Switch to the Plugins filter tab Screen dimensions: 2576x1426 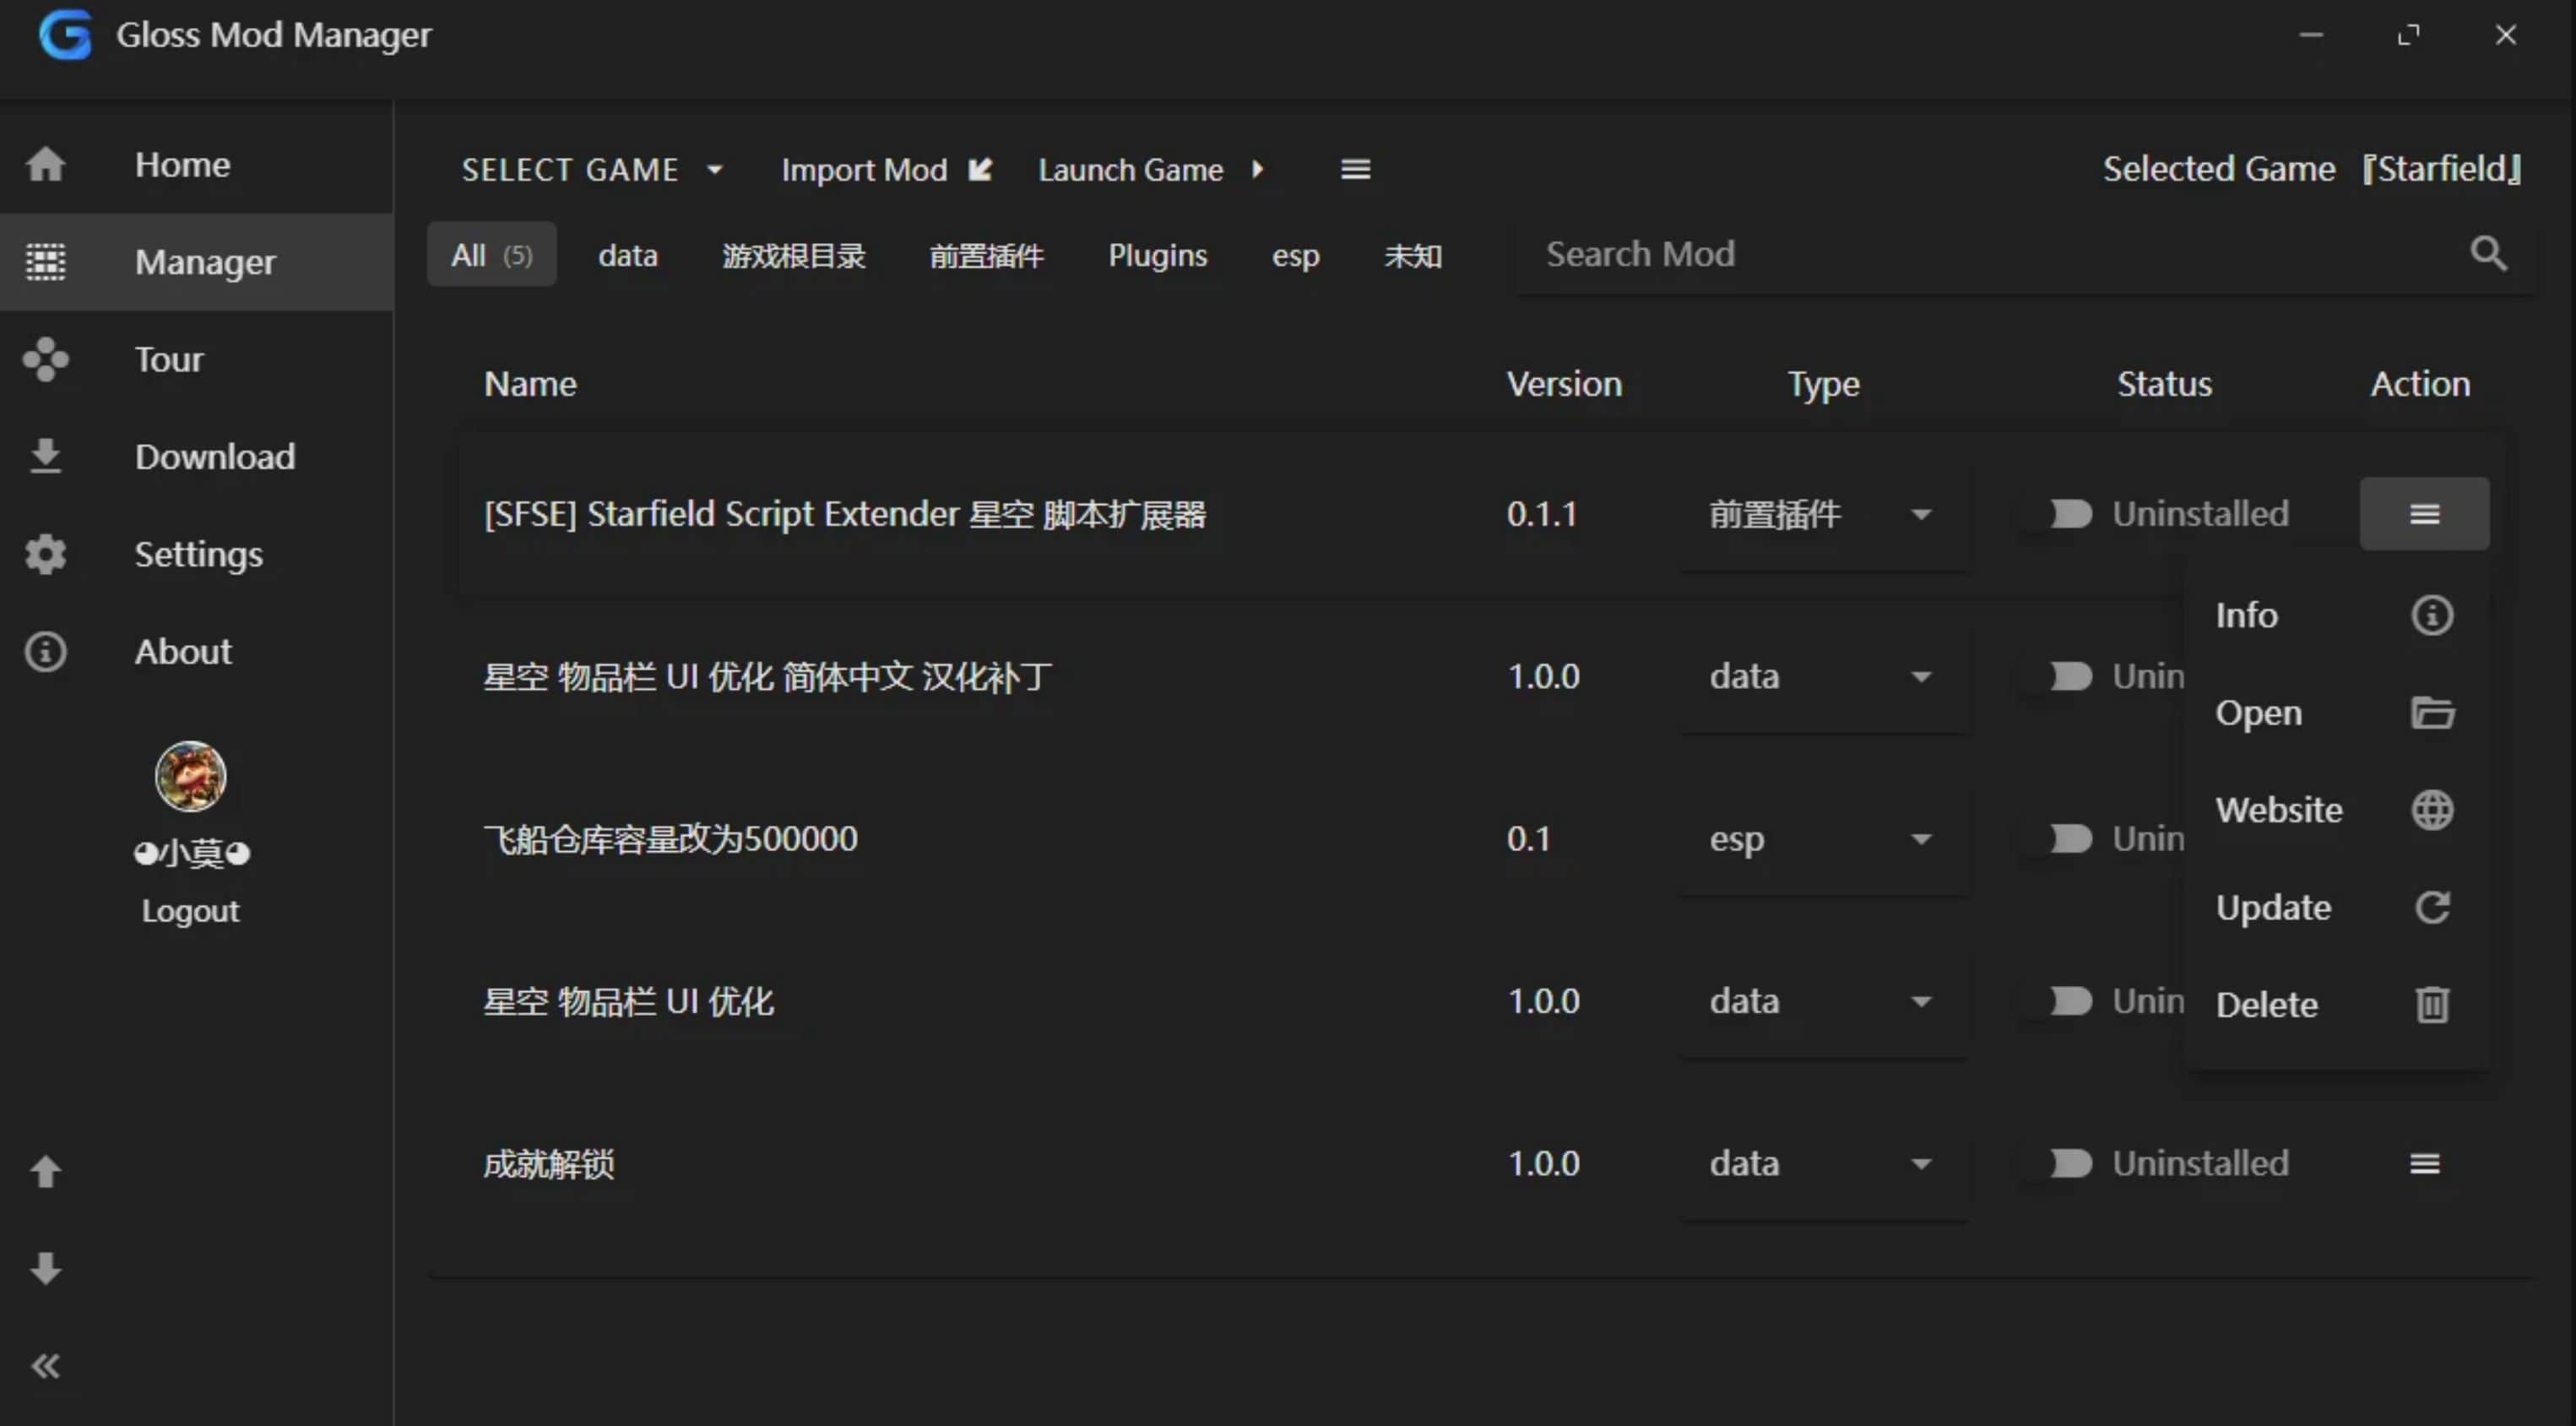pos(1157,256)
